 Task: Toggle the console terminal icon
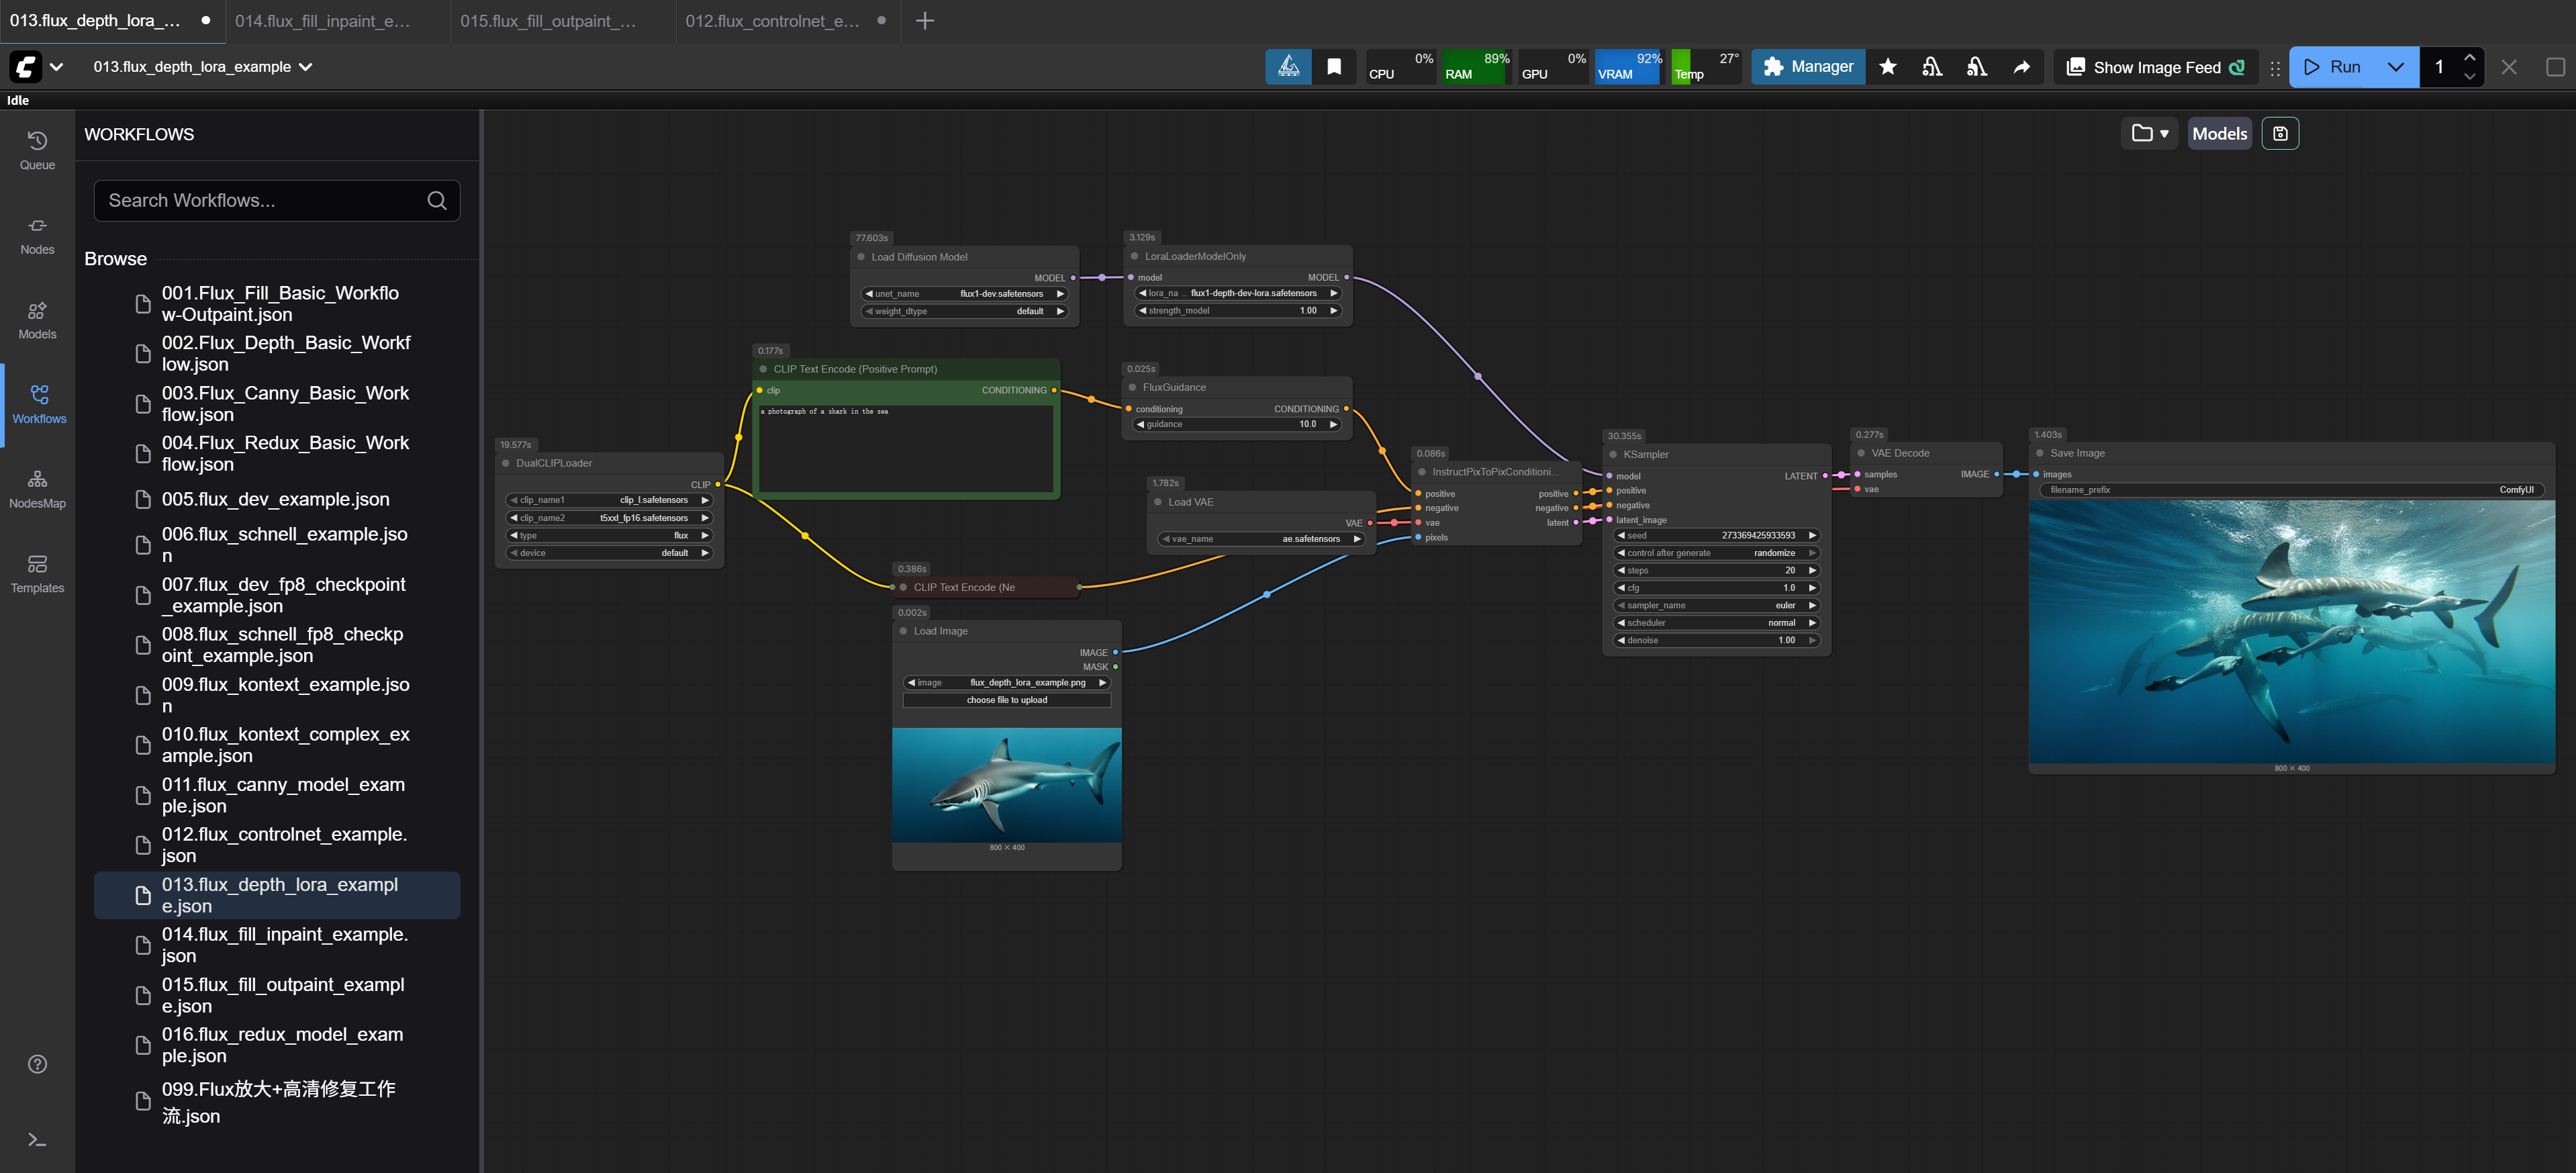[x=37, y=1139]
